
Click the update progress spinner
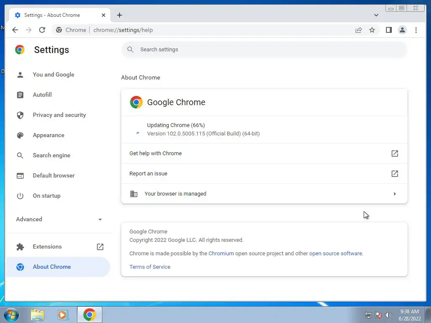(138, 133)
